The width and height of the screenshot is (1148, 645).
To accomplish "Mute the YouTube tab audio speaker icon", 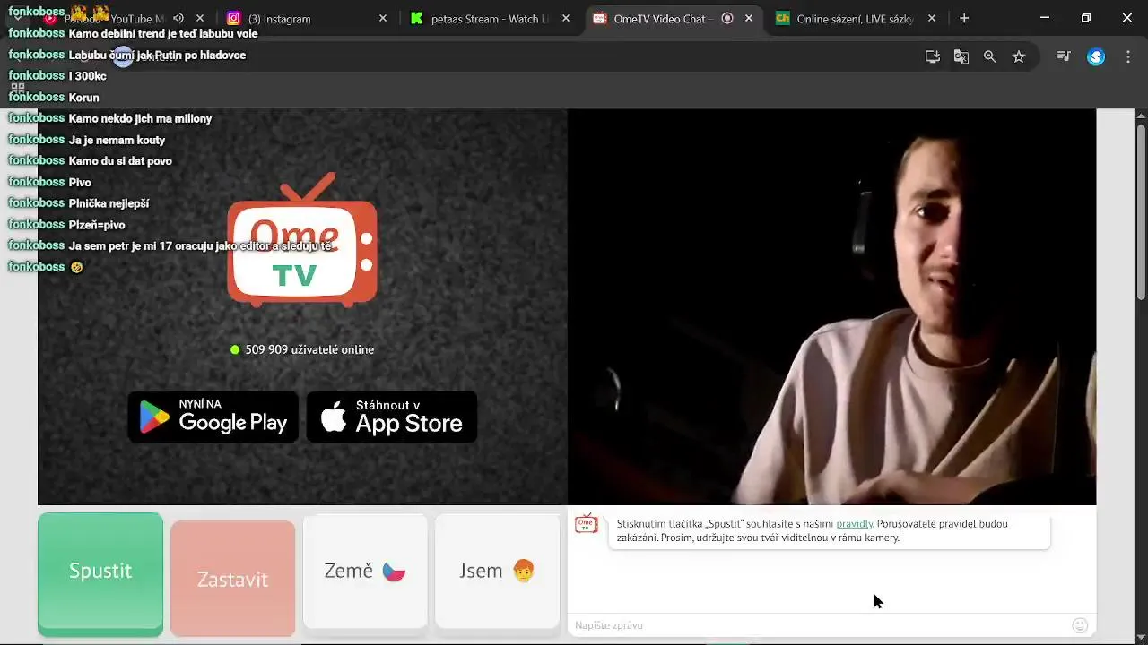I will pos(178,18).
